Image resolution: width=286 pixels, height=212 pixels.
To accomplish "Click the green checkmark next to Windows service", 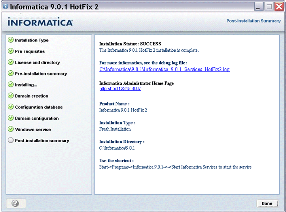I will coord(11,129).
